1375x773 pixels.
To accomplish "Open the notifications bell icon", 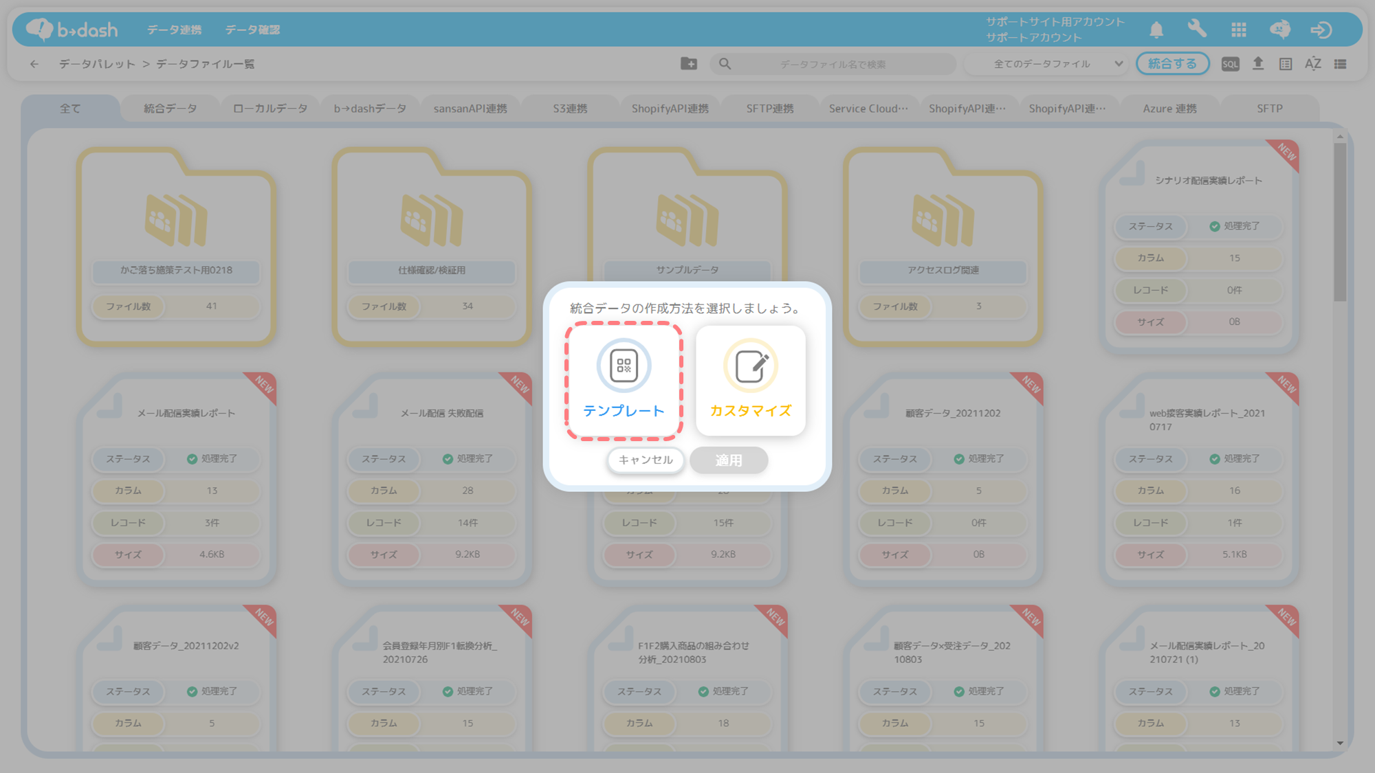I will (x=1156, y=30).
